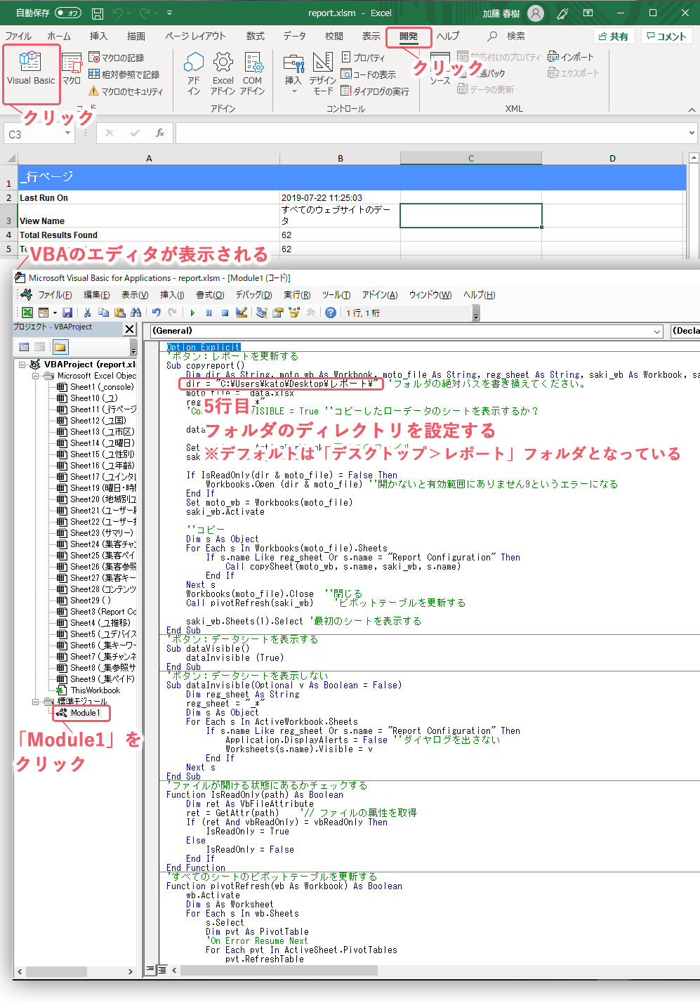Click the Break pause icon in VBA toolbar
The height and width of the screenshot is (1003, 700).
click(x=209, y=313)
